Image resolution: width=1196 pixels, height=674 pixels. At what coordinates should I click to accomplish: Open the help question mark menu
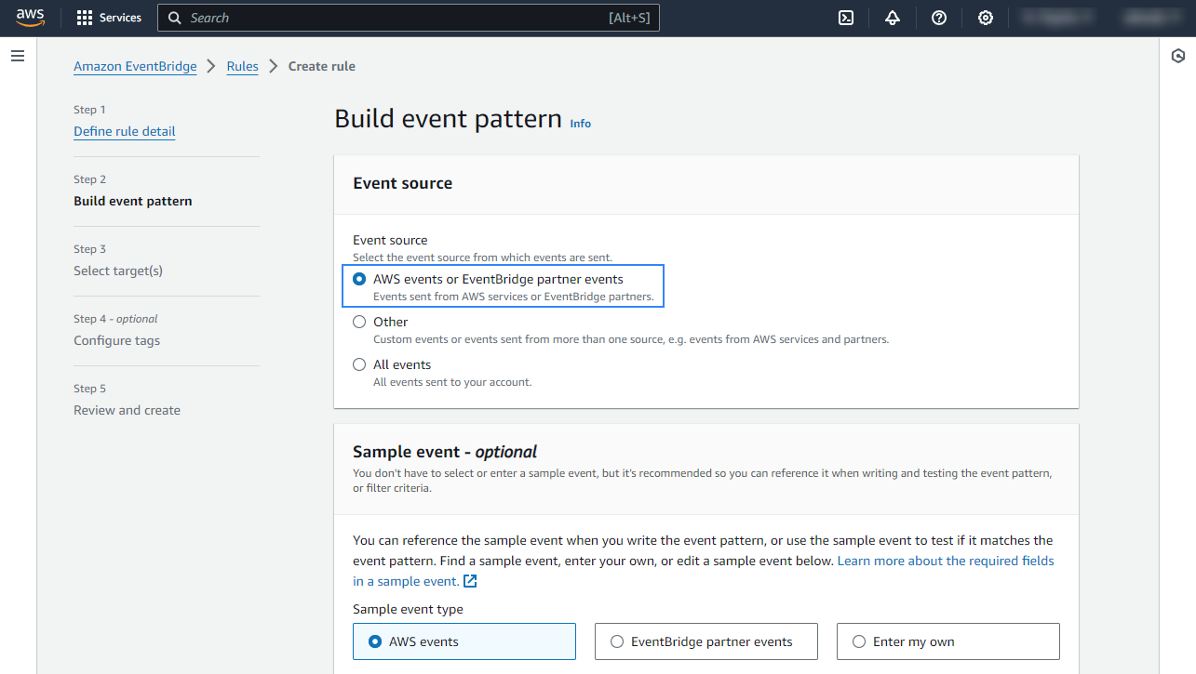click(x=939, y=18)
